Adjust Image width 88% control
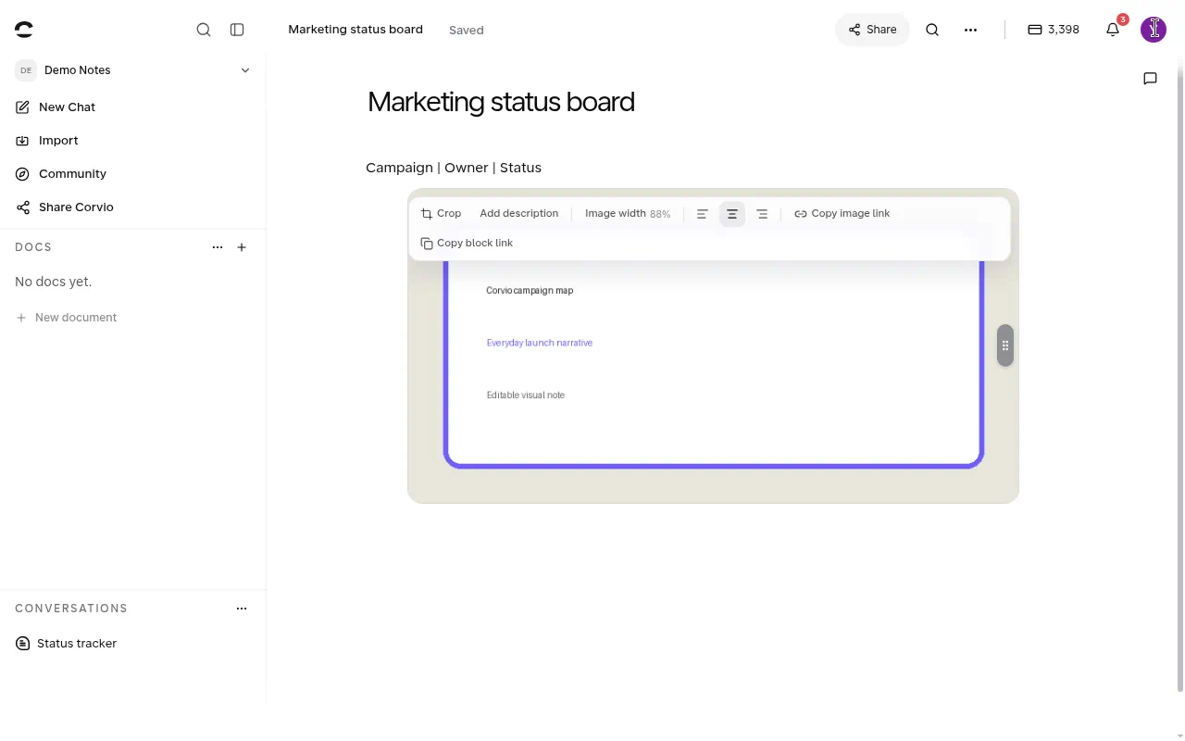 click(x=628, y=214)
